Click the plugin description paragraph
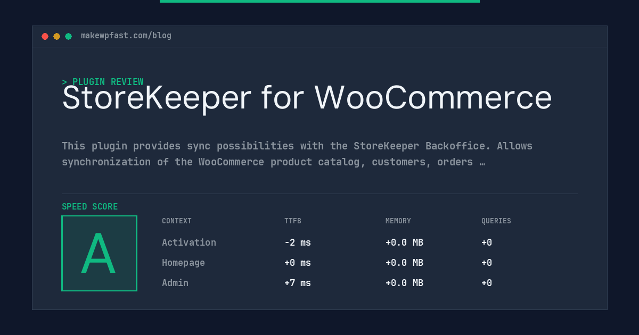 click(x=297, y=154)
